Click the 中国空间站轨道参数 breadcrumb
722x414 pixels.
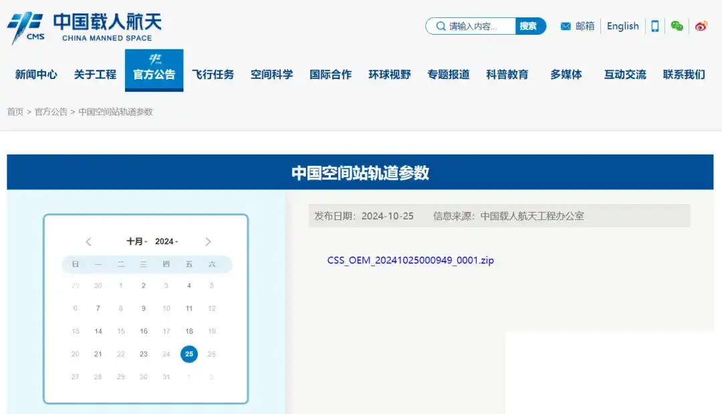click(116, 112)
